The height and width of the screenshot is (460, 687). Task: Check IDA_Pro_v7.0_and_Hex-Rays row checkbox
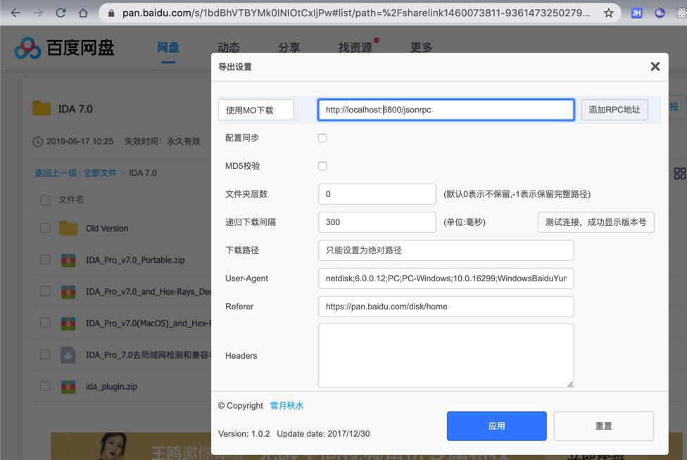(45, 291)
